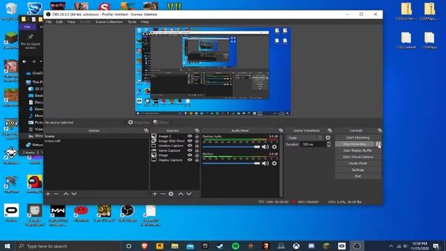Increase Duration with the stepper arrow
The image size is (446, 251).
(329, 143)
